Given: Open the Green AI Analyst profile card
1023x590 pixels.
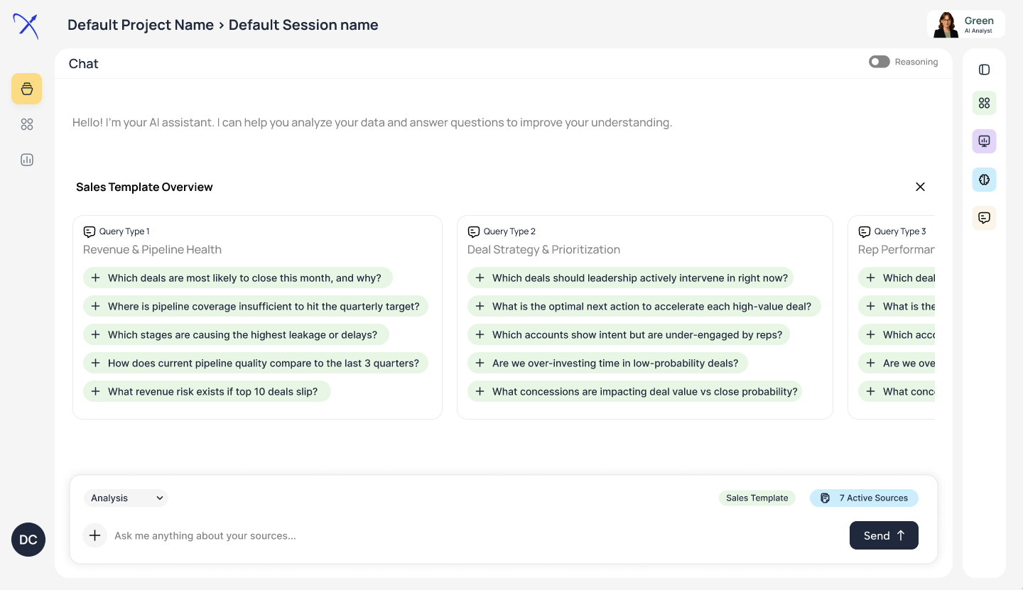Looking at the screenshot, I should click(x=966, y=24).
